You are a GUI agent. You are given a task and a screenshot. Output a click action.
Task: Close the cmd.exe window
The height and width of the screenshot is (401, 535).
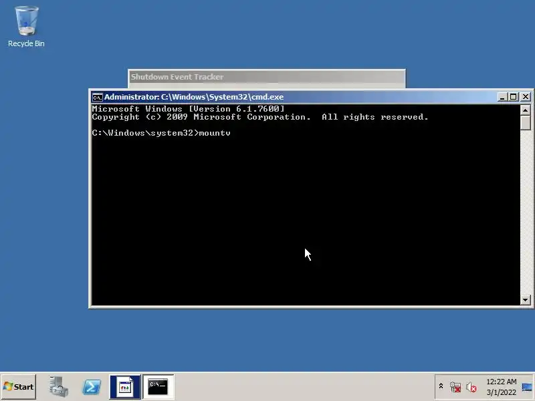(526, 97)
